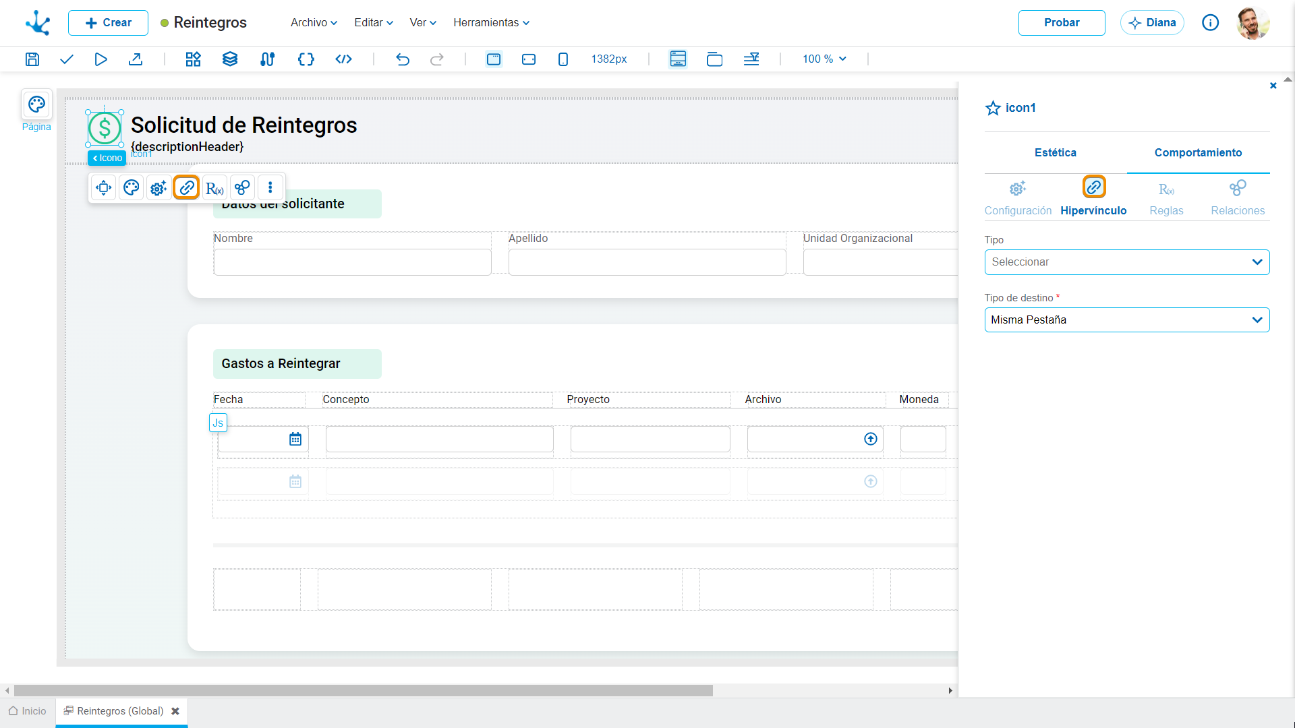Select the Gastos a Reintegrar heading

(281, 364)
